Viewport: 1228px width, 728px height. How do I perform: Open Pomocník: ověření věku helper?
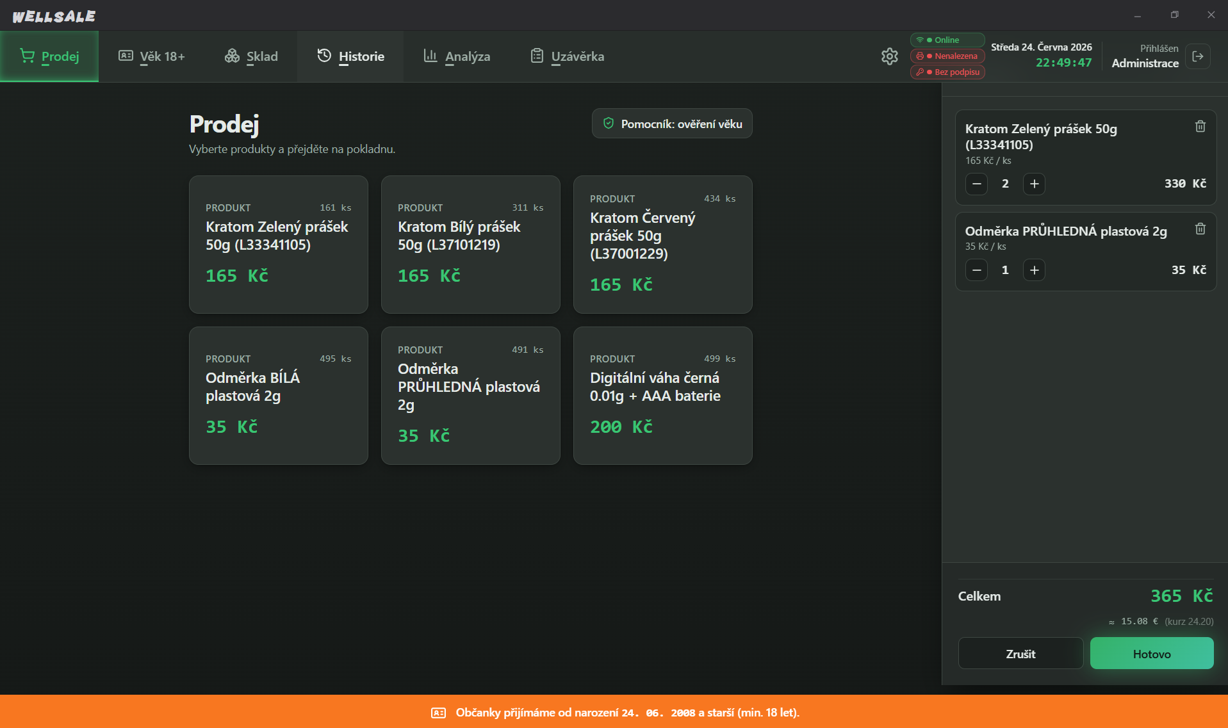point(672,124)
